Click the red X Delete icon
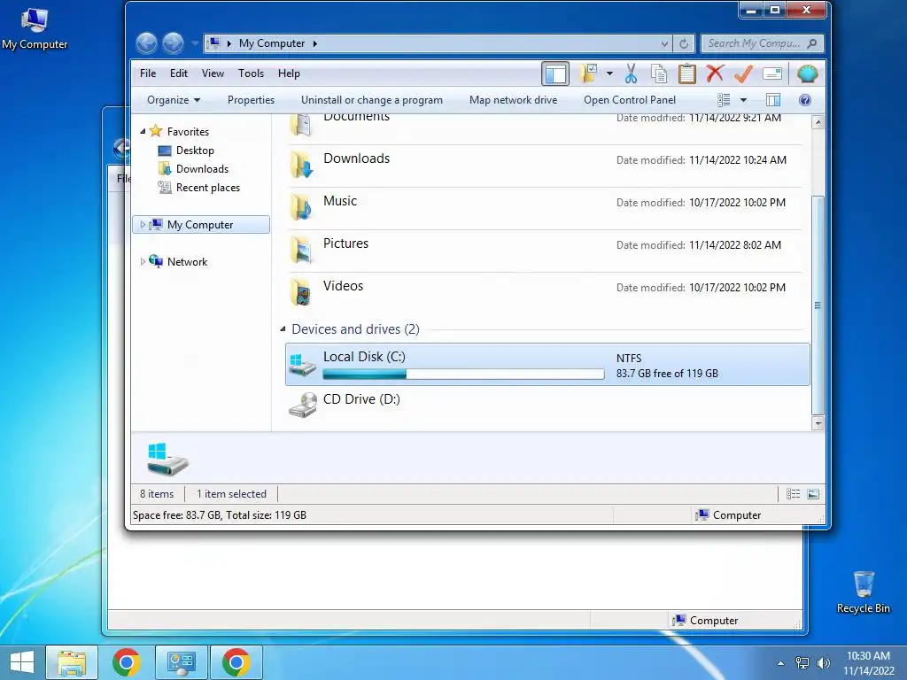This screenshot has height=680, width=907. point(715,73)
